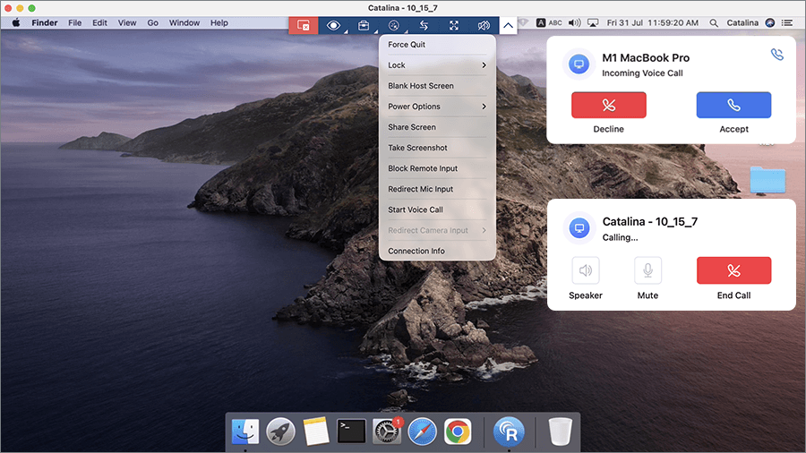Launch Launchpad rocket from the Dock

(x=280, y=431)
